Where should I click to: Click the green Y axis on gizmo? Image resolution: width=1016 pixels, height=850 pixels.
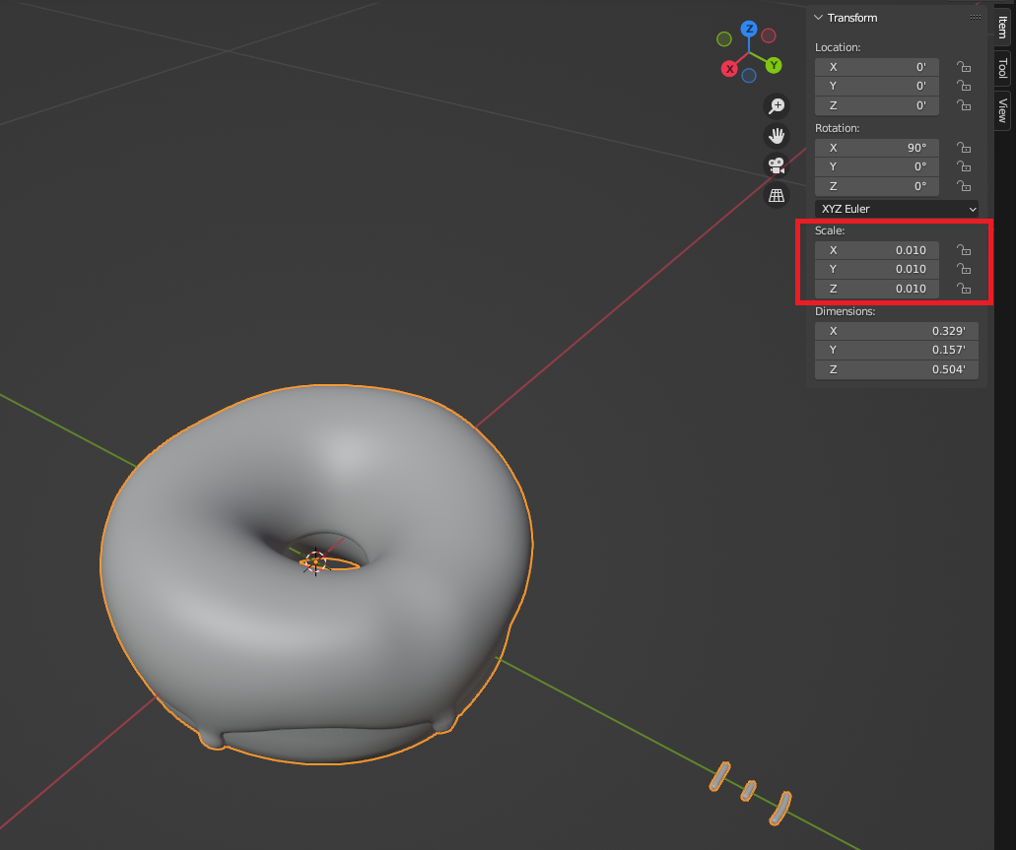(774, 65)
